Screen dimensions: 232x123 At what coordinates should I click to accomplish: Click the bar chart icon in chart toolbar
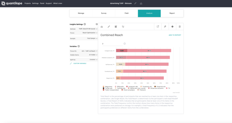coord(102,27)
